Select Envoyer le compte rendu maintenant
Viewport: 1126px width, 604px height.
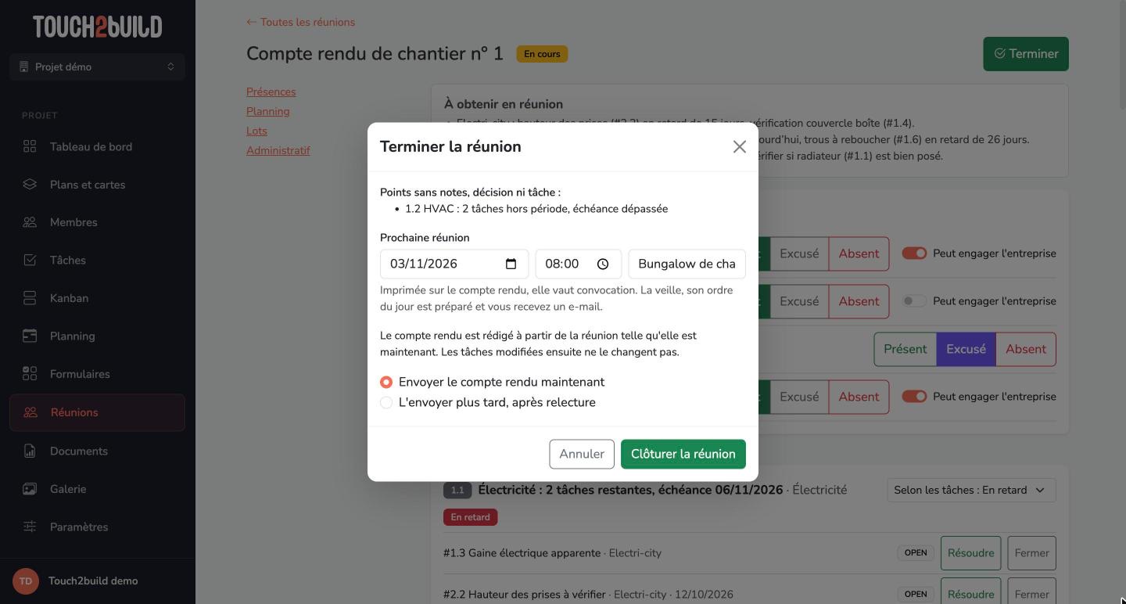tap(386, 382)
